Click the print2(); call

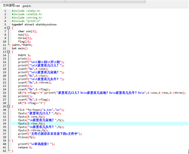click(x=25, y=96)
